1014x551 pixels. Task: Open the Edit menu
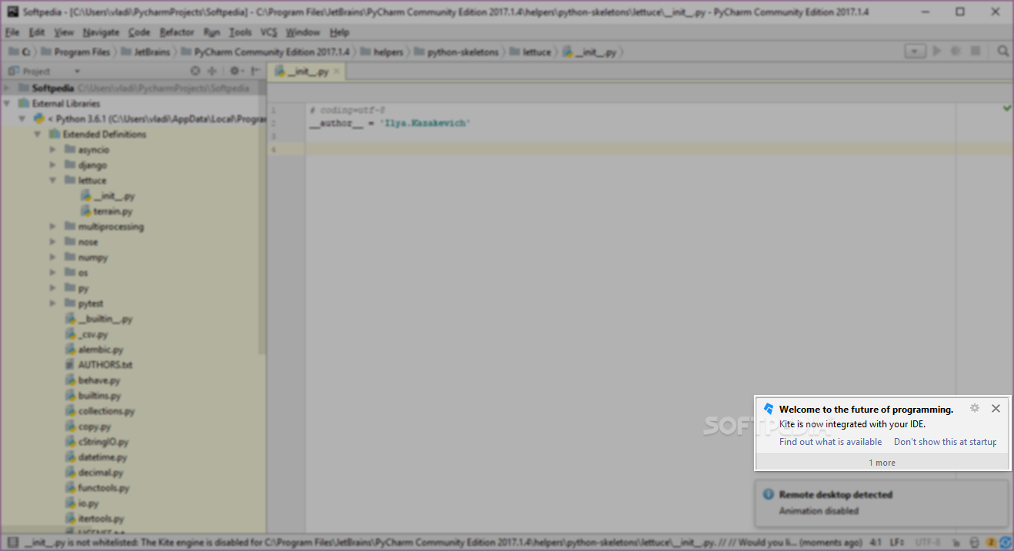37,32
